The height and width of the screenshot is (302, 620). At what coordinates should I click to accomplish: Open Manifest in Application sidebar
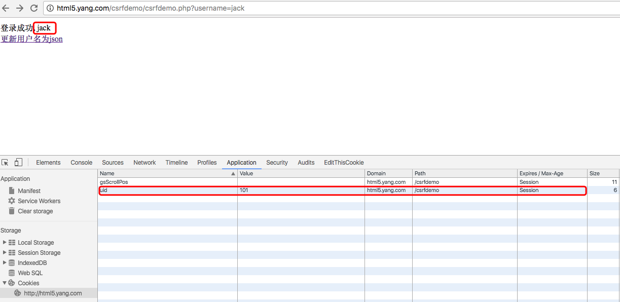(x=29, y=191)
